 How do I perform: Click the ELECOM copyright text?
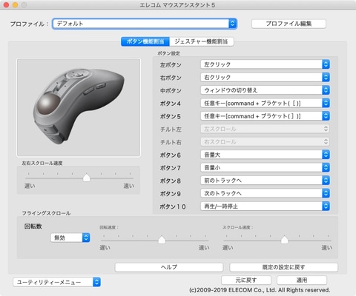260,290
